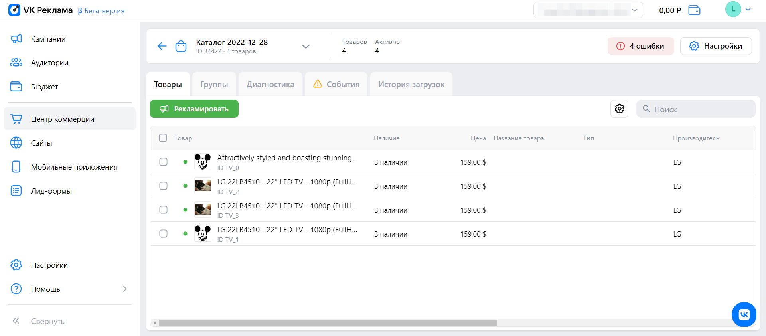Toggle the select-all checkbox in table header

[x=163, y=138]
